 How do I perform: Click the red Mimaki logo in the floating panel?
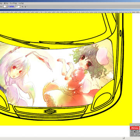[135, 128]
